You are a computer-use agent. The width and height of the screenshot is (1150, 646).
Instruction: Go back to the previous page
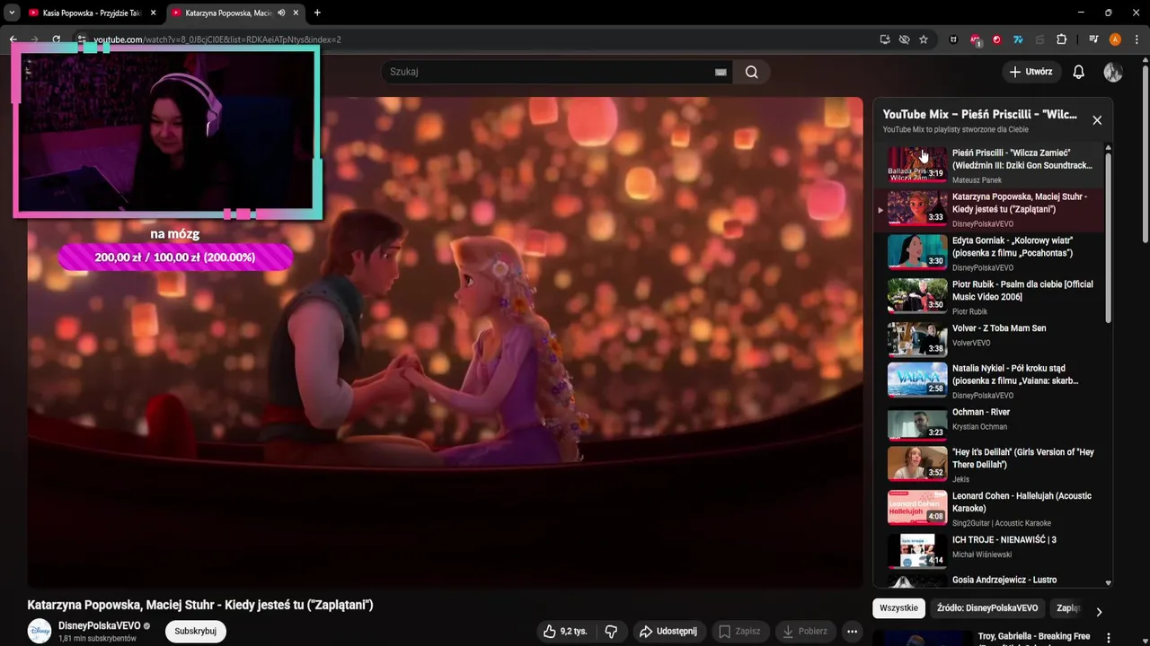point(13,39)
